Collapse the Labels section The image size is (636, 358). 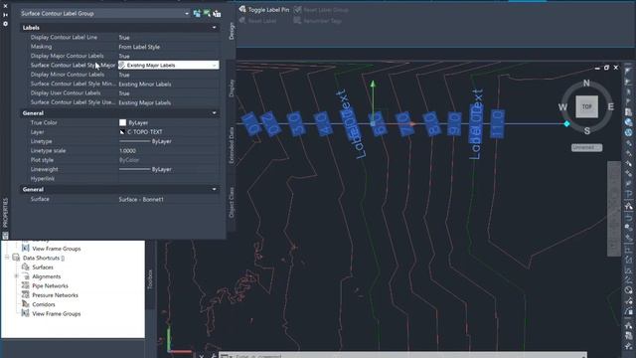point(215,28)
